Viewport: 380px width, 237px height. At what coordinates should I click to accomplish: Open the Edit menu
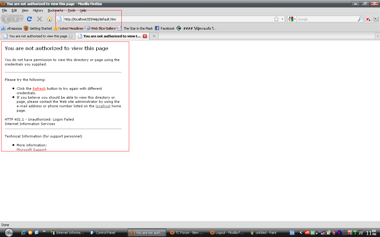(x=14, y=10)
